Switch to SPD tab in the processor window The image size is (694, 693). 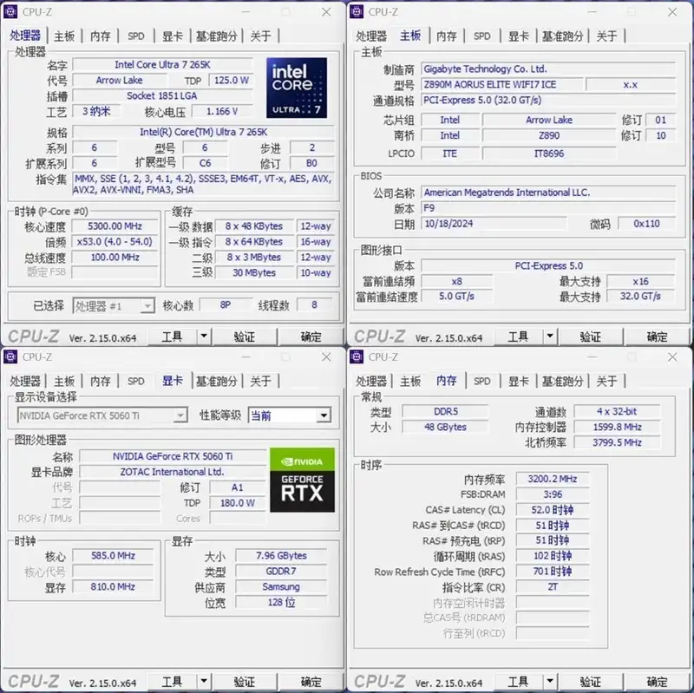tap(136, 36)
